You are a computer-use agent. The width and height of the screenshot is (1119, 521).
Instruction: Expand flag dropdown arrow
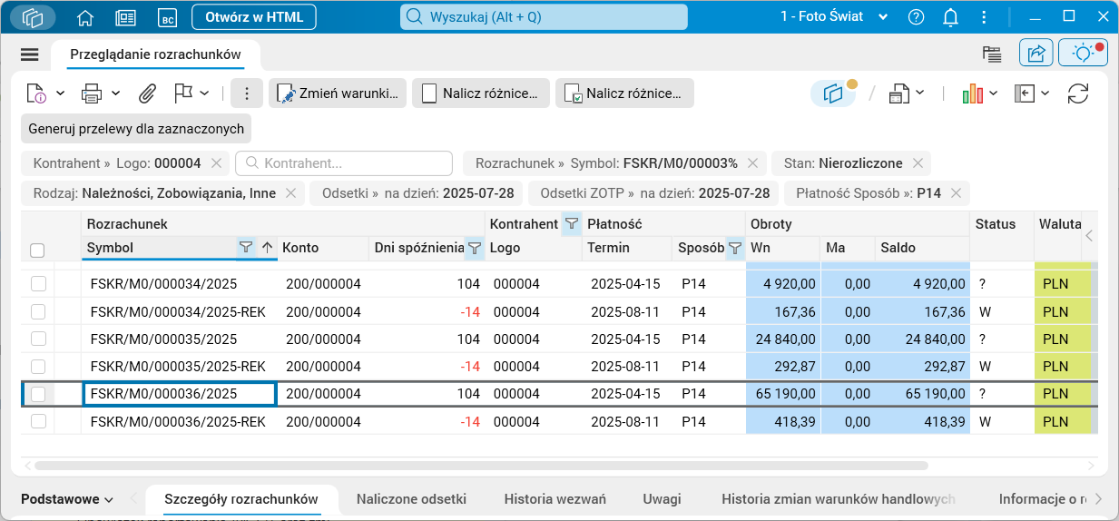205,93
